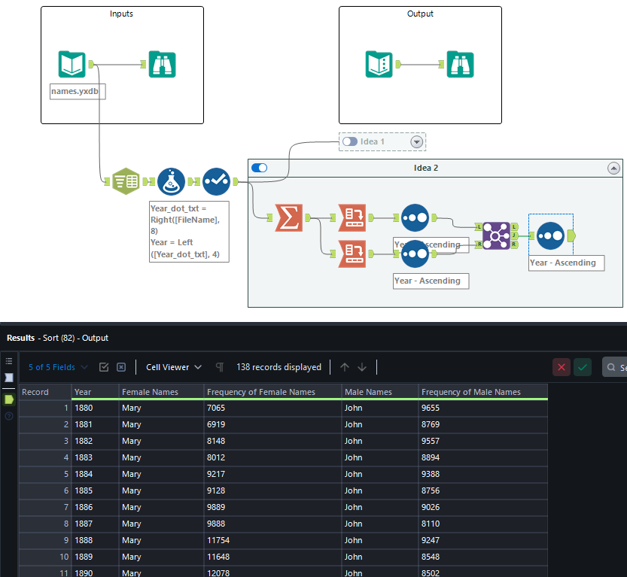Select cell 1880 in Year column
627x577 pixels.
click(x=95, y=408)
